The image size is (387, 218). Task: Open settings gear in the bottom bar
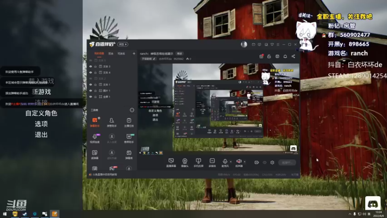pos(272,162)
